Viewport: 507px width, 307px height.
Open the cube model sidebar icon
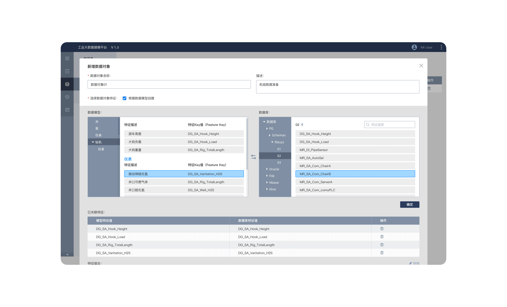pos(67,97)
